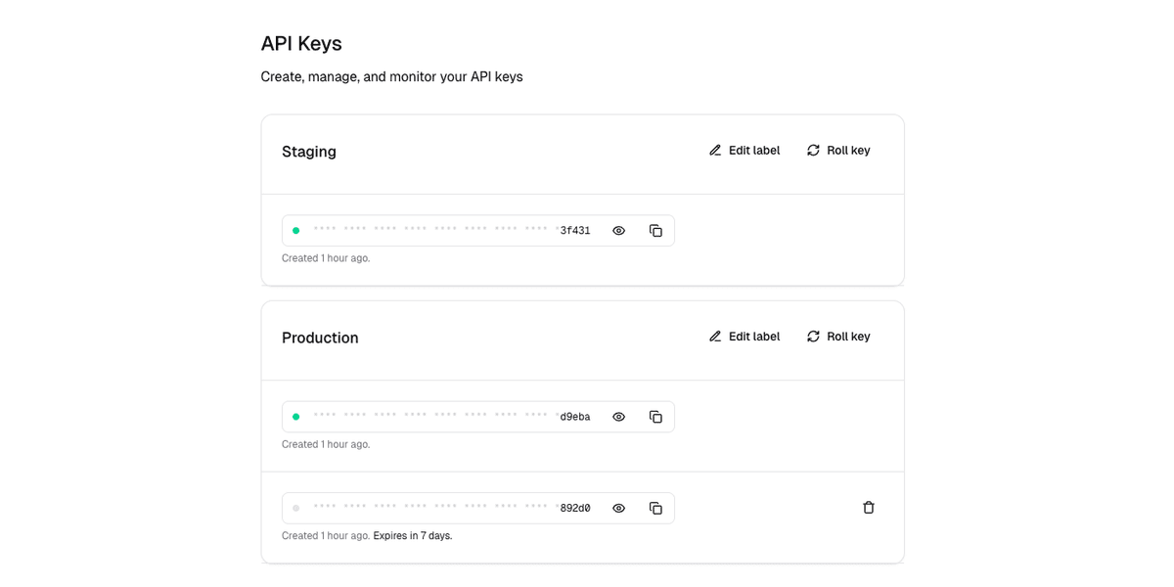Image resolution: width=1174 pixels, height=587 pixels.
Task: Reveal the Staging key with the eye icon
Action: 618,230
